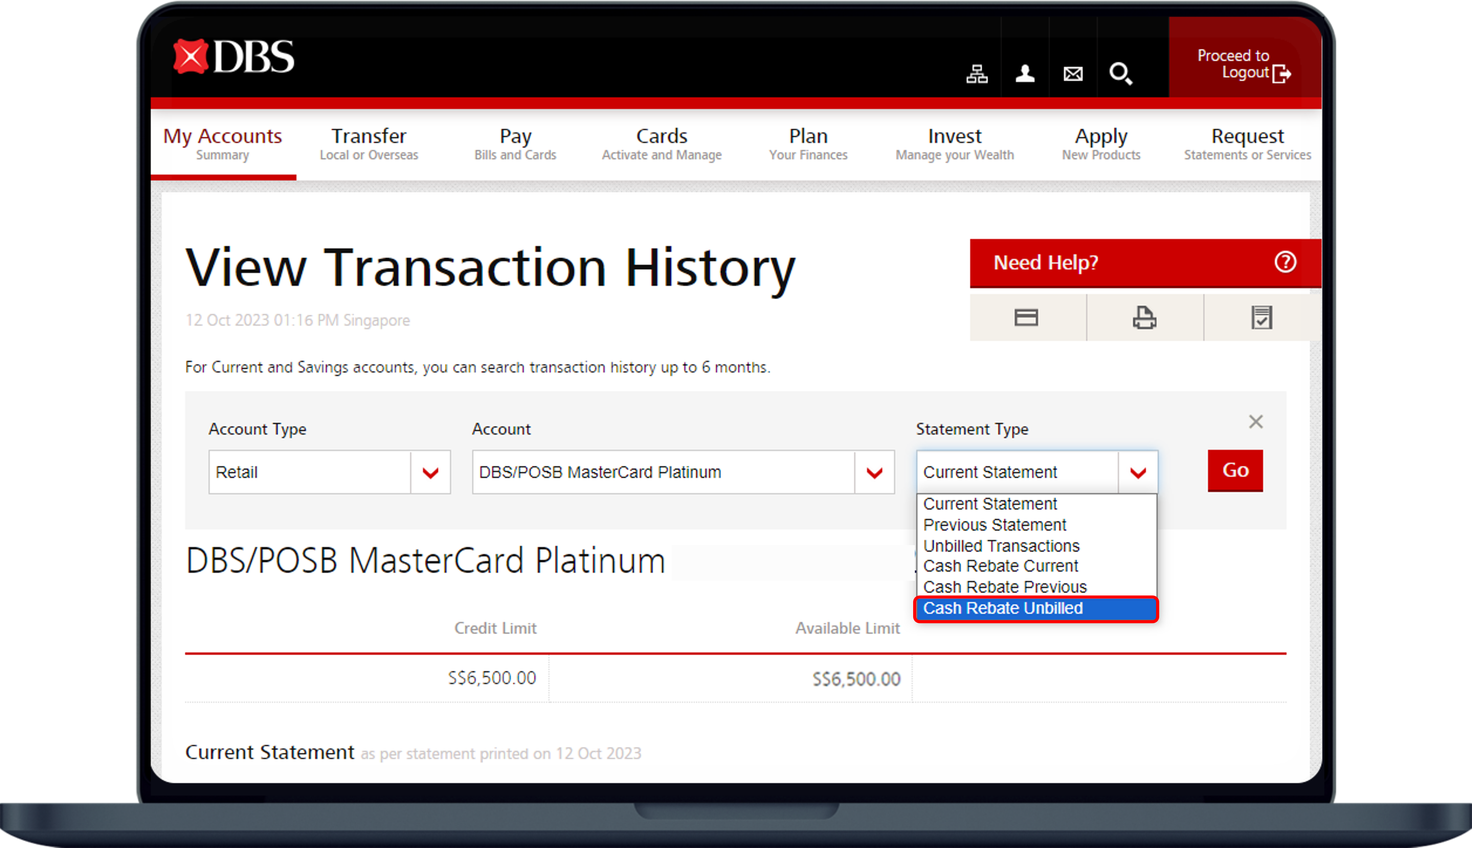Select Cash Rebate Unbilled option
This screenshot has width=1472, height=848.
click(x=1036, y=609)
